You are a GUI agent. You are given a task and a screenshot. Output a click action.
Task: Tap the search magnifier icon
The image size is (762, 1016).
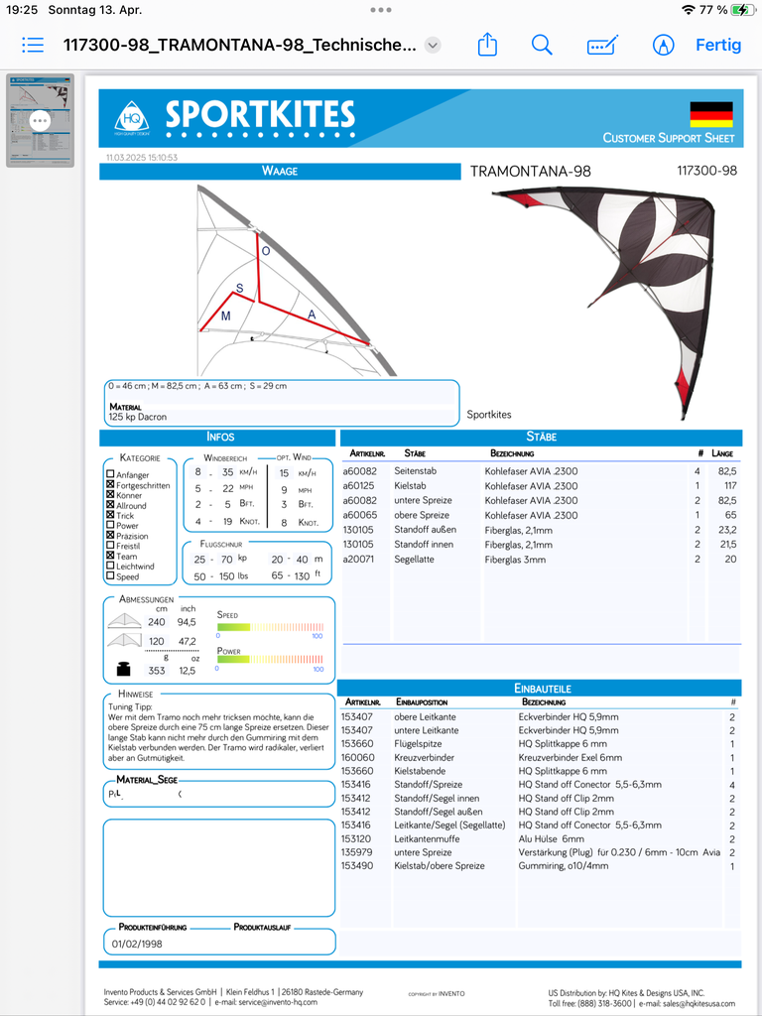click(542, 45)
